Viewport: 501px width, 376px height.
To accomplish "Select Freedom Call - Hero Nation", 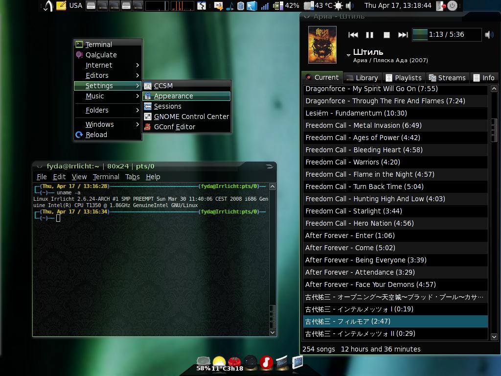I will tap(395, 223).
